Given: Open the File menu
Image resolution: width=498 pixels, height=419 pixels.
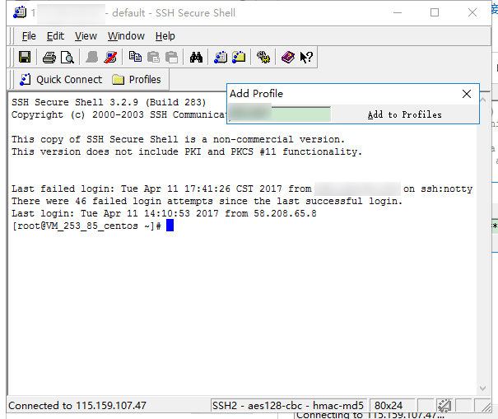Looking at the screenshot, I should 29,36.
